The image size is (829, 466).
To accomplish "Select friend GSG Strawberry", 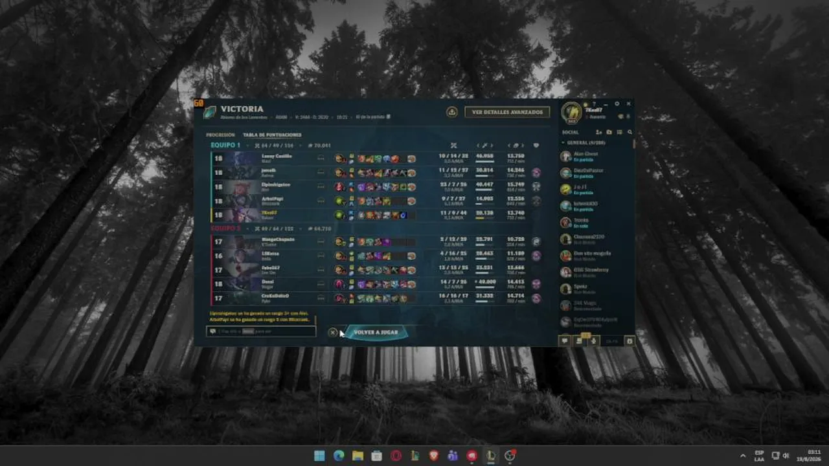I will click(596, 272).
